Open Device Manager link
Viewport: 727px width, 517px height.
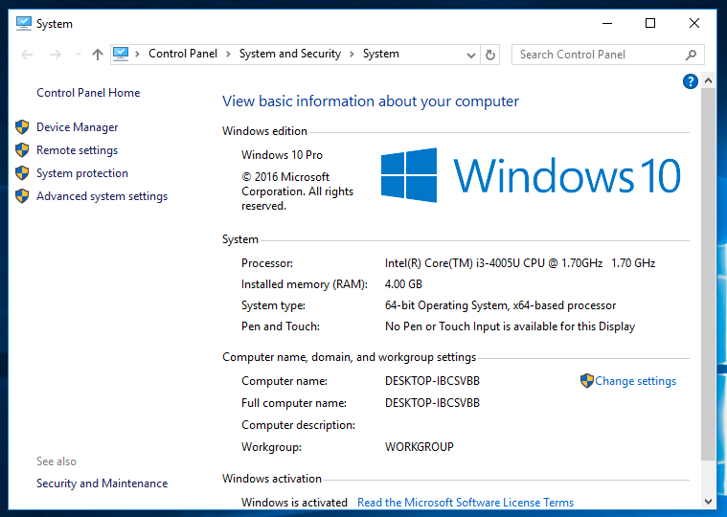77,127
